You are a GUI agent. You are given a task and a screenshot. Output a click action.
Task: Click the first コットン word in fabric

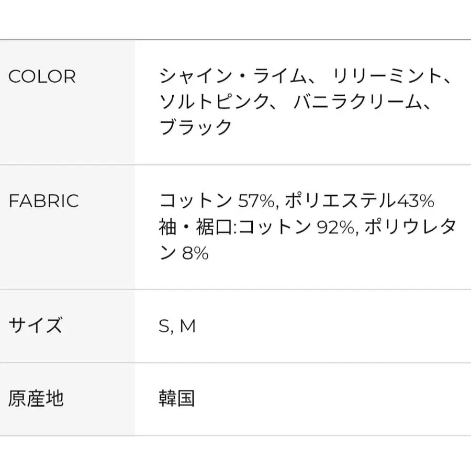click(x=195, y=201)
